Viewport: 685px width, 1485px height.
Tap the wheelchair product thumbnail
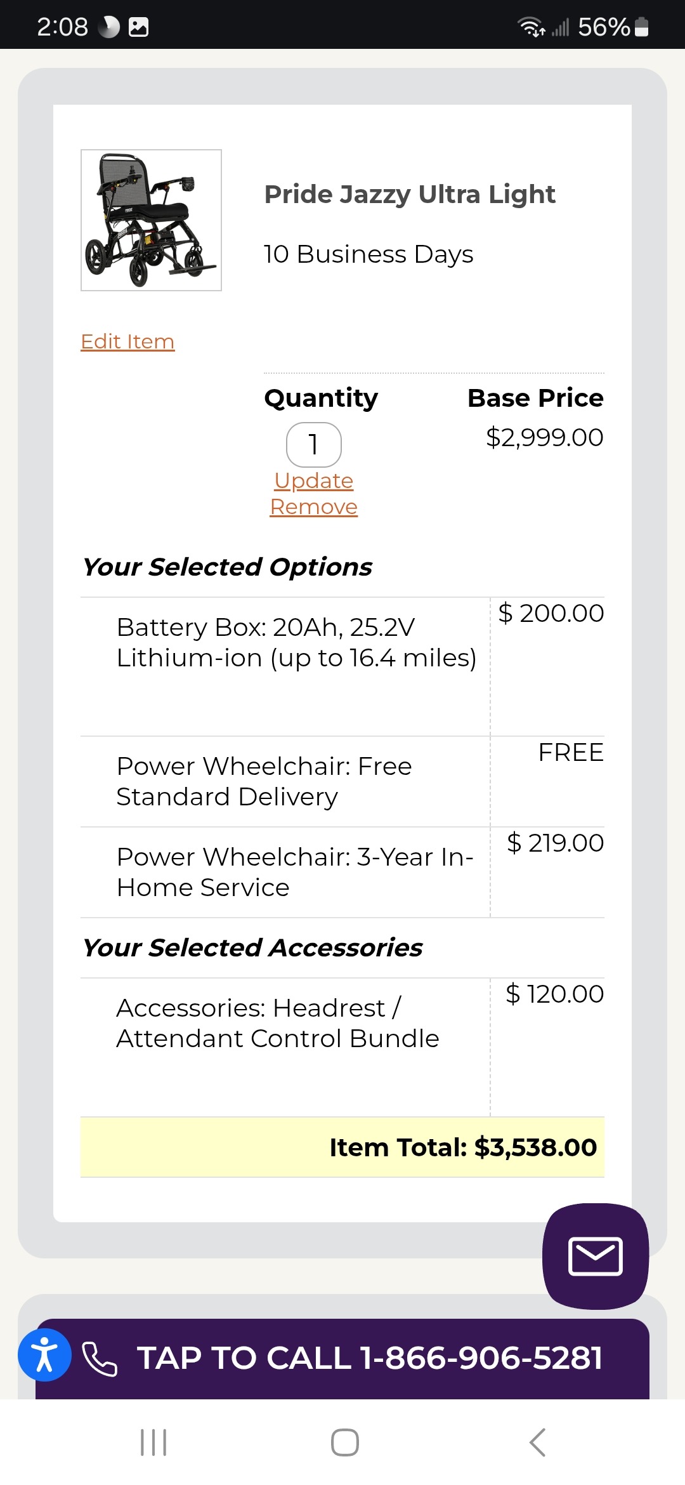point(151,220)
